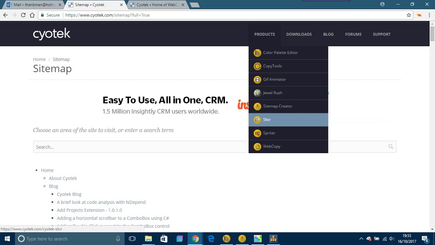Click the browser Home button
The width and height of the screenshot is (435, 245).
click(x=32, y=15)
